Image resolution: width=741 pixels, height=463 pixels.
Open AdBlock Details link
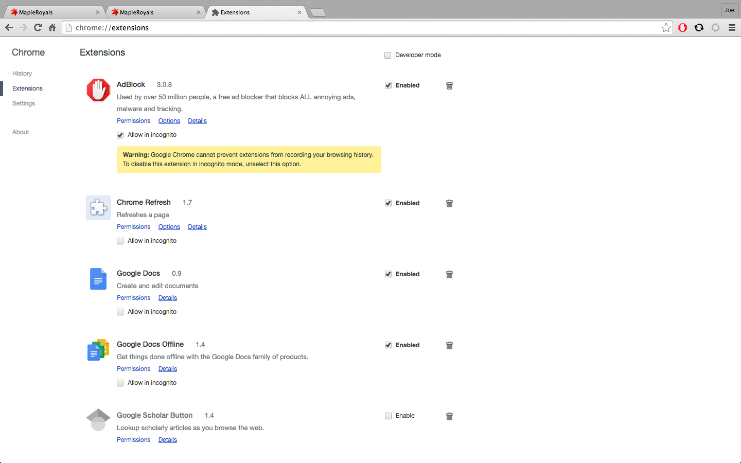[197, 121]
